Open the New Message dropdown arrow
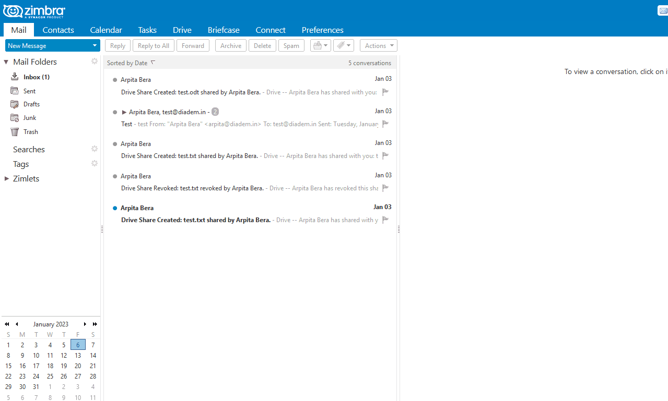This screenshot has height=401, width=668. 95,45
